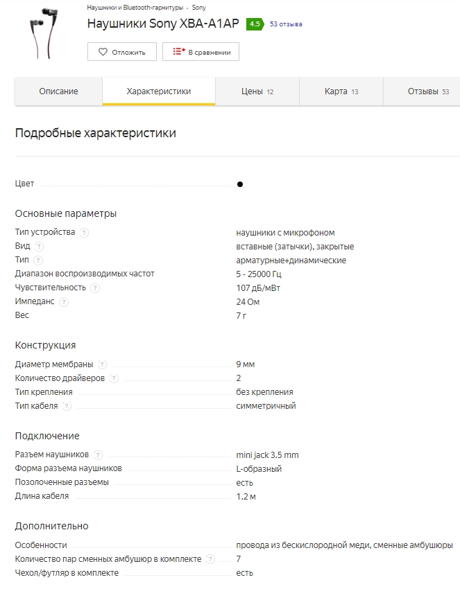The height and width of the screenshot is (591, 460).
Task: Click Отложить heart button
Action: coord(122,52)
